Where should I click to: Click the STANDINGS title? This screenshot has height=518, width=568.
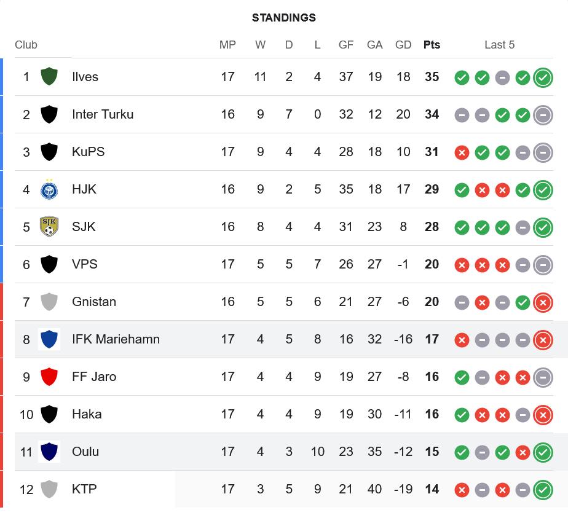point(284,18)
